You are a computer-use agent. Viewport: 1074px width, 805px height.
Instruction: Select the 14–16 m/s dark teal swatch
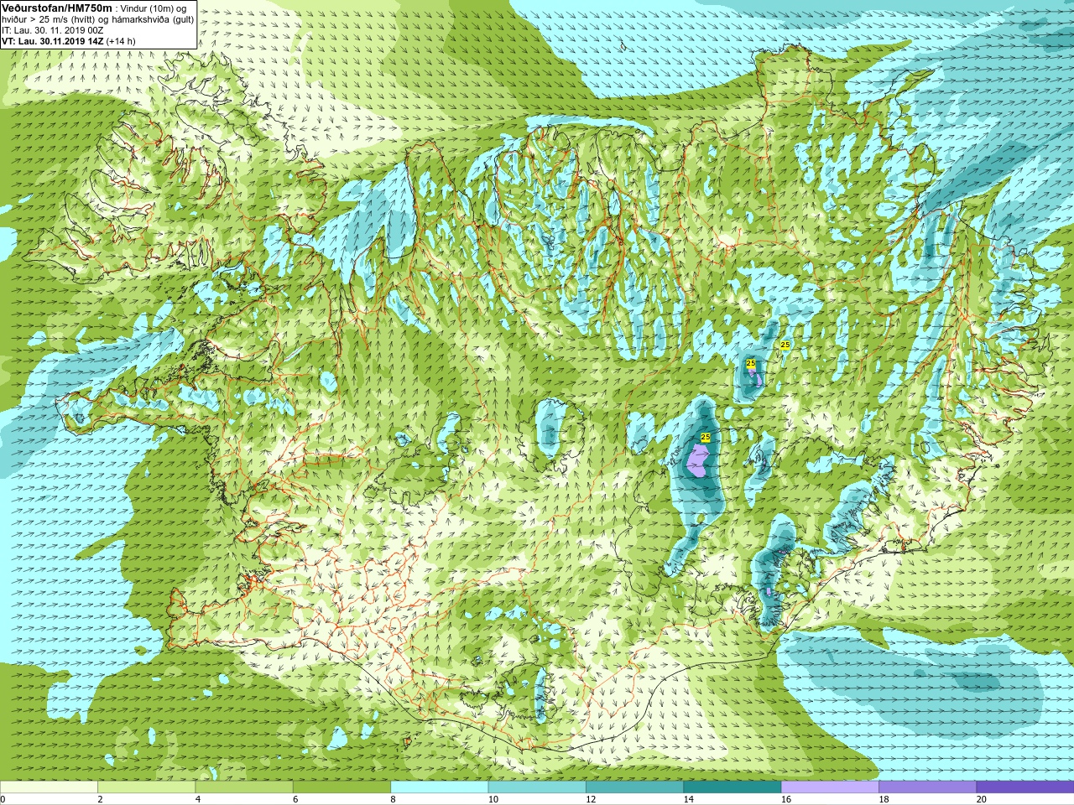(x=732, y=787)
